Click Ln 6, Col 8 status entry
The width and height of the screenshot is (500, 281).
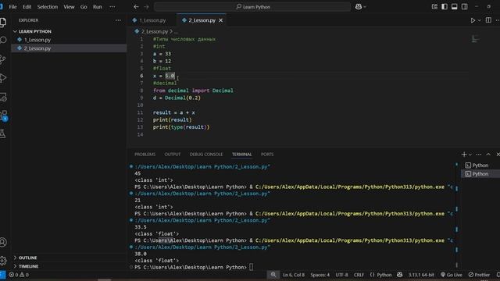click(x=294, y=275)
